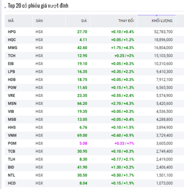Click the small arrow icon beside the title
This screenshot has height=189, width=184.
6,7
